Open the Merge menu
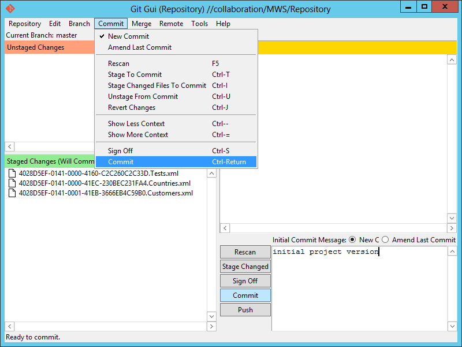 tap(141, 24)
